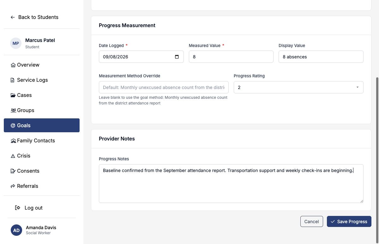Click the back arrow icon beside Back to Students
This screenshot has width=379, height=244.
13,17
